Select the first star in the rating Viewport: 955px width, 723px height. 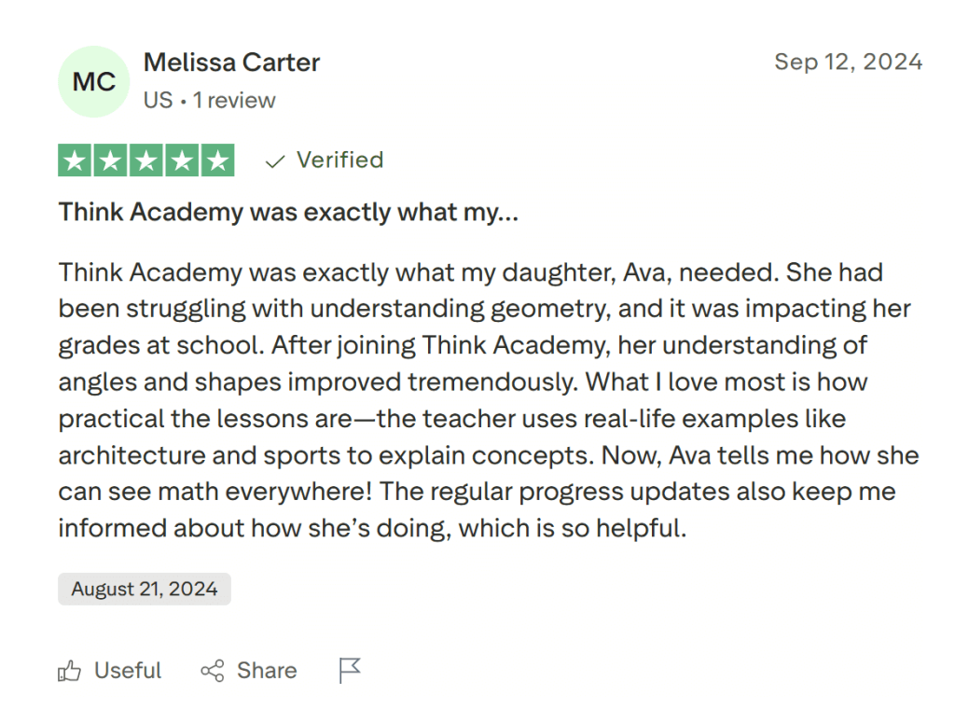[x=74, y=160]
